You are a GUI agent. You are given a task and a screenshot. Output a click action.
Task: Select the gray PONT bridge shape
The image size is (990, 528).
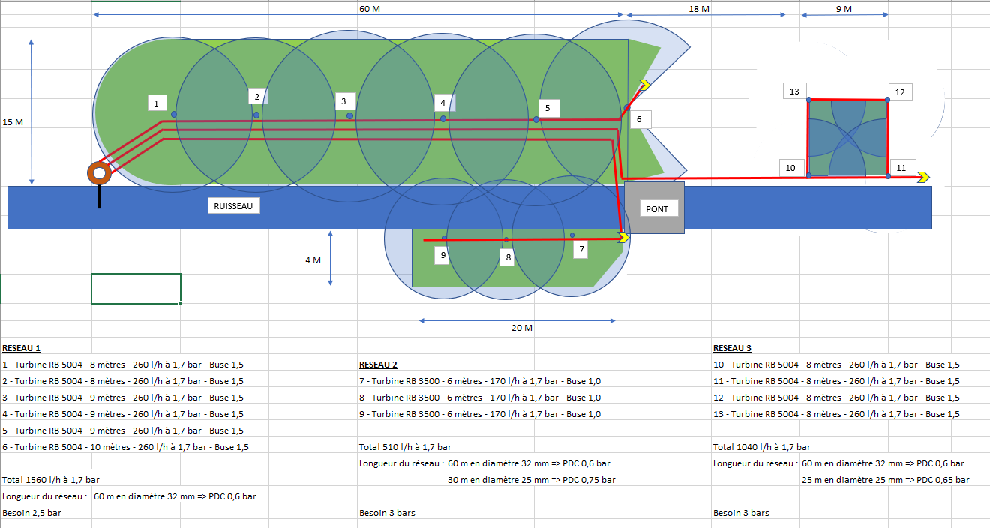click(654, 208)
